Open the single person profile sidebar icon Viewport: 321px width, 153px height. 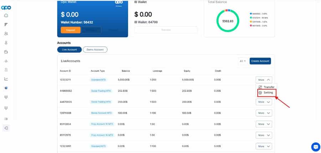6,43
